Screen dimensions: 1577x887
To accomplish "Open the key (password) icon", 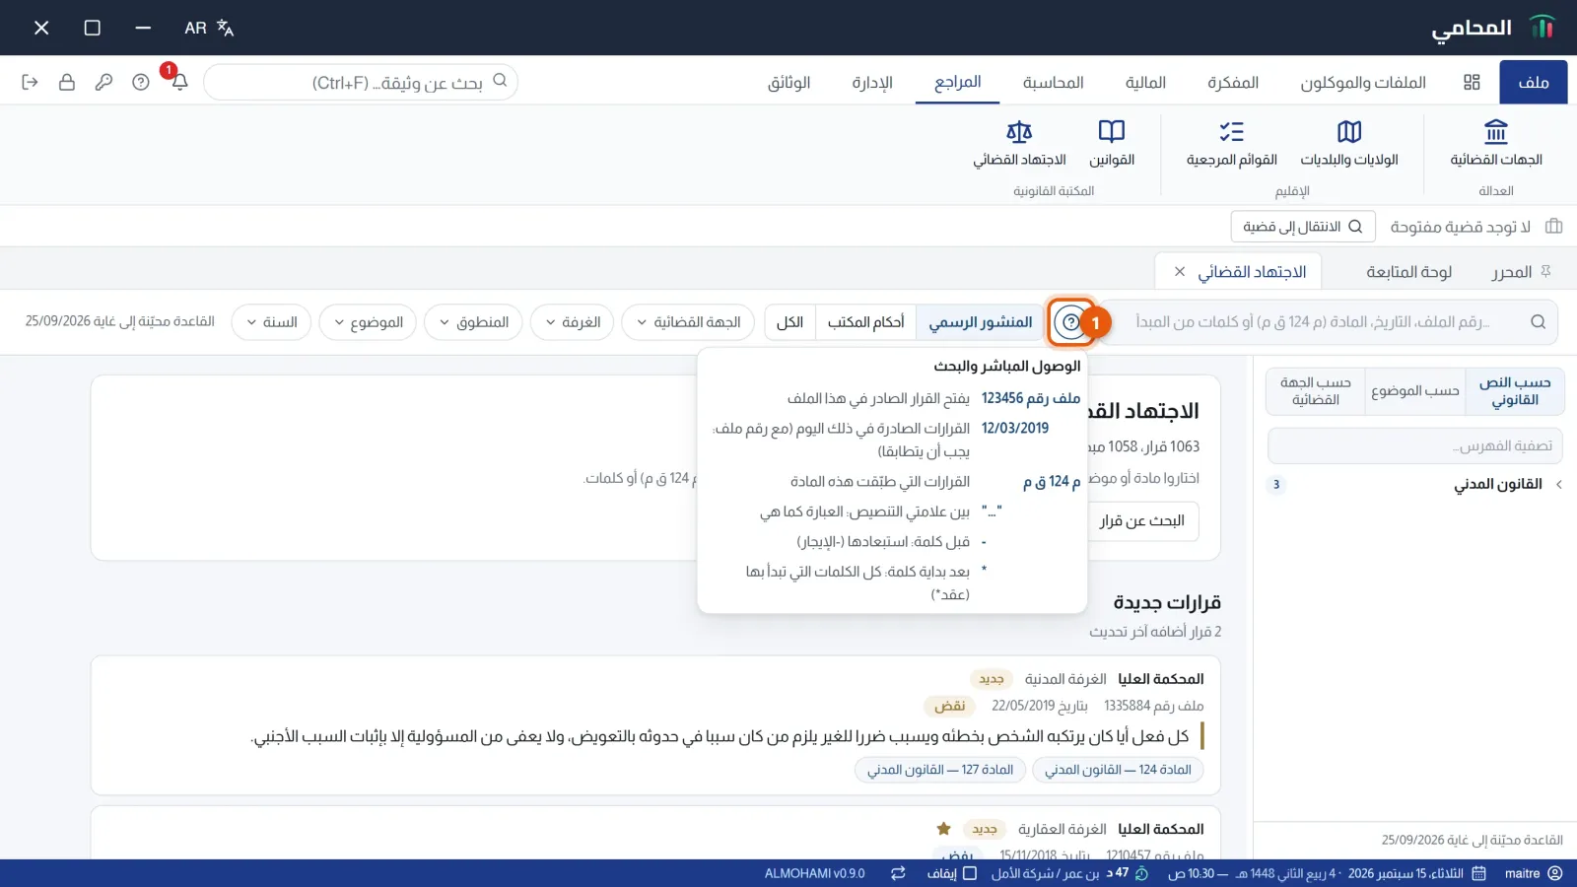I will [x=103, y=82].
